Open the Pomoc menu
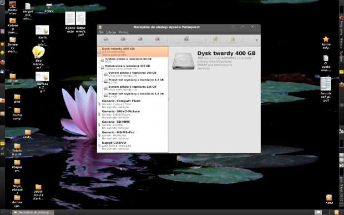The image size is (344, 215). click(x=123, y=32)
